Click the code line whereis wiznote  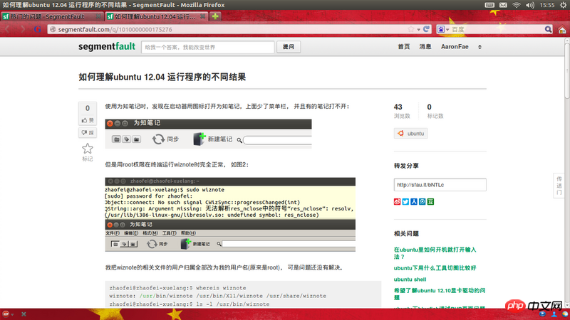(177, 288)
